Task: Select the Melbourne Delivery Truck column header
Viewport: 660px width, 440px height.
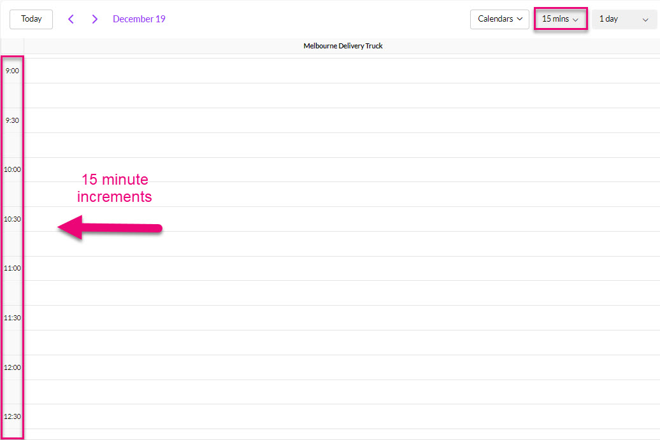Action: coord(343,46)
